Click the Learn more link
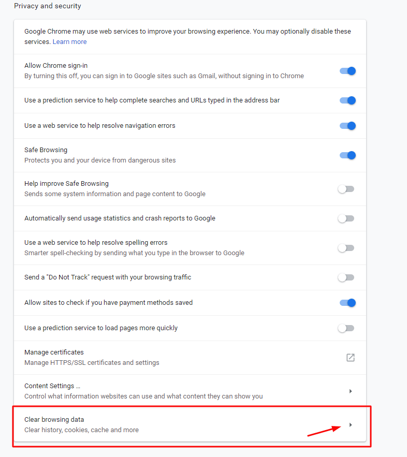 click(x=69, y=42)
